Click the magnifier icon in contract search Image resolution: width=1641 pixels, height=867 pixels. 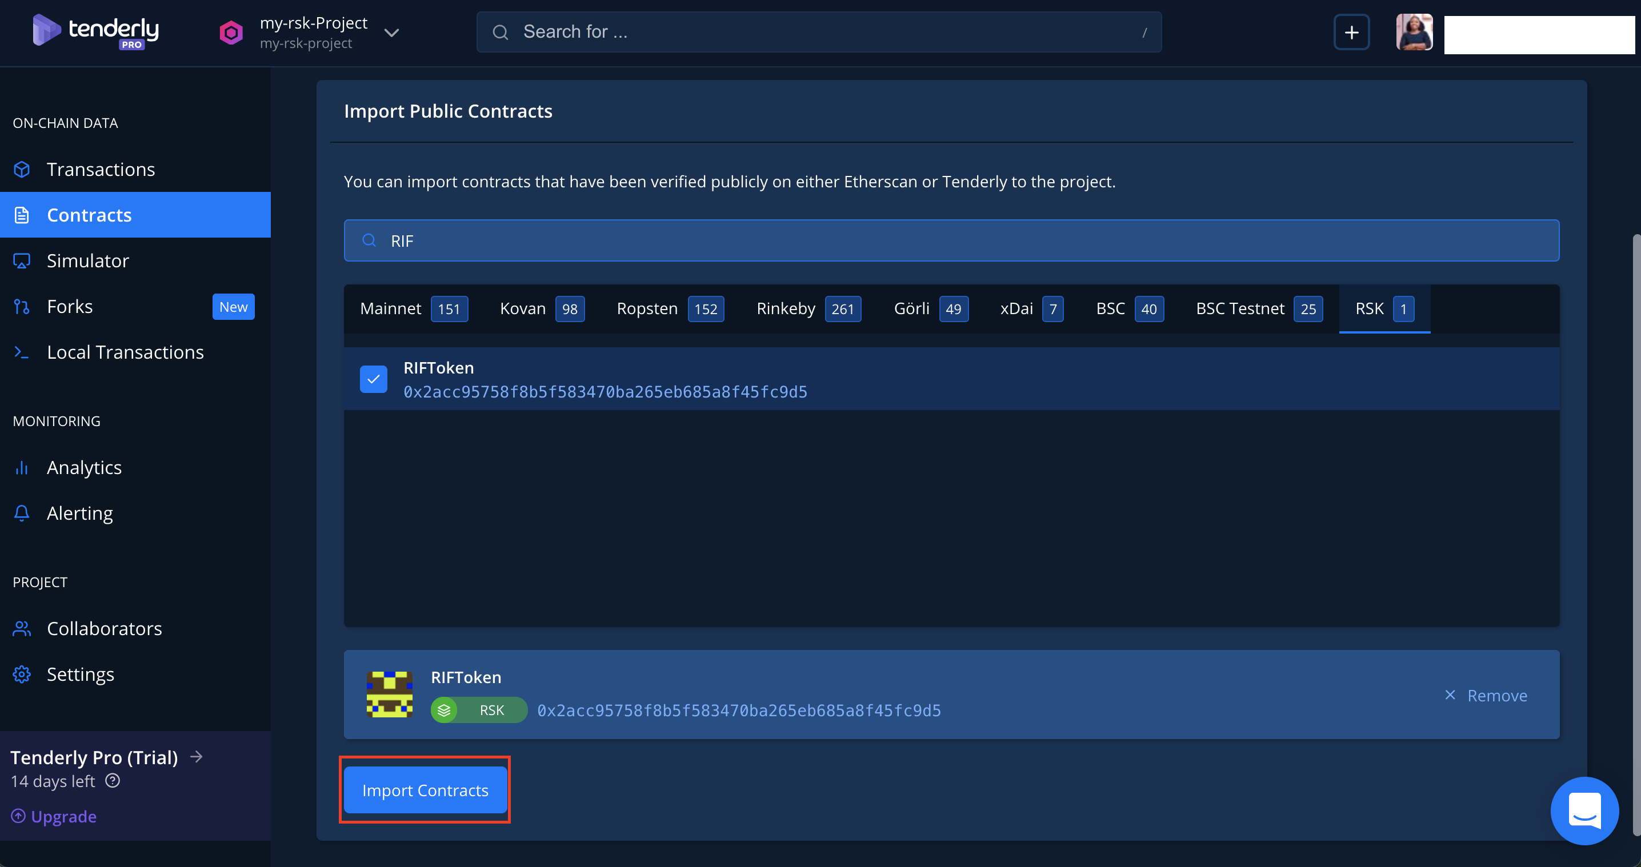[369, 240]
